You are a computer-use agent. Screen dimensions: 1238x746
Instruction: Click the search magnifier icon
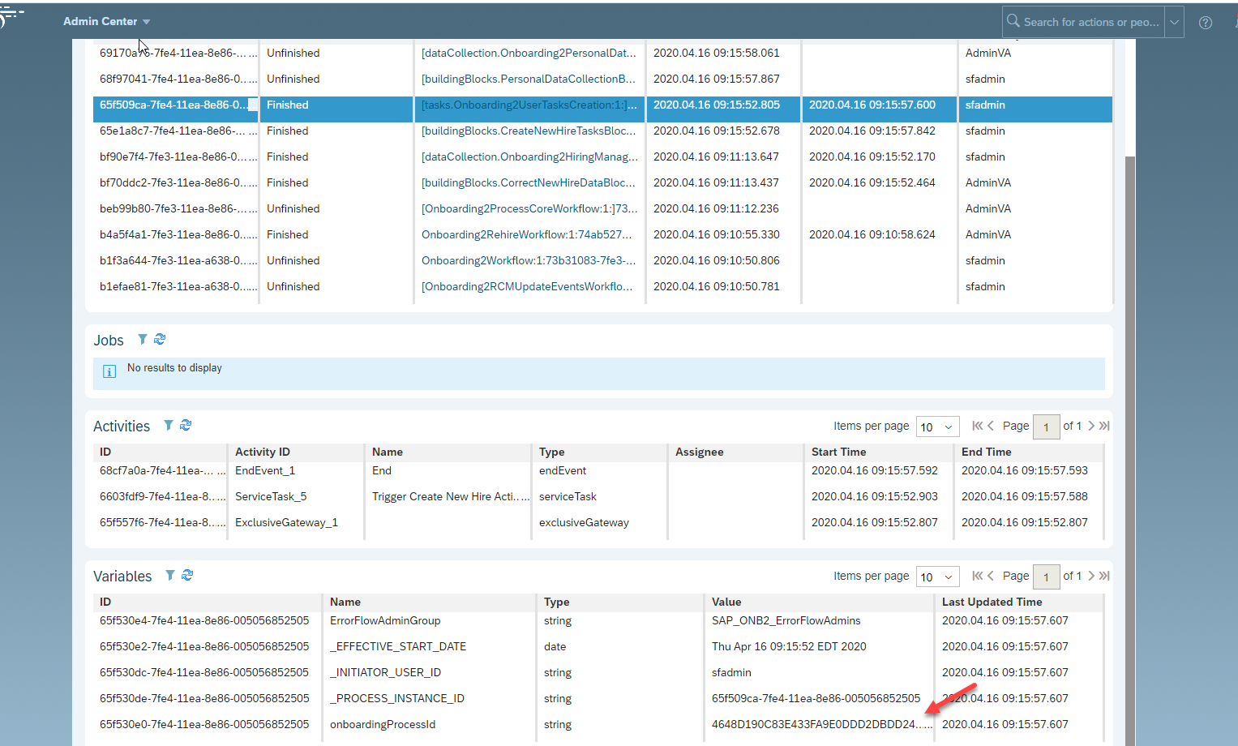pos(1013,21)
